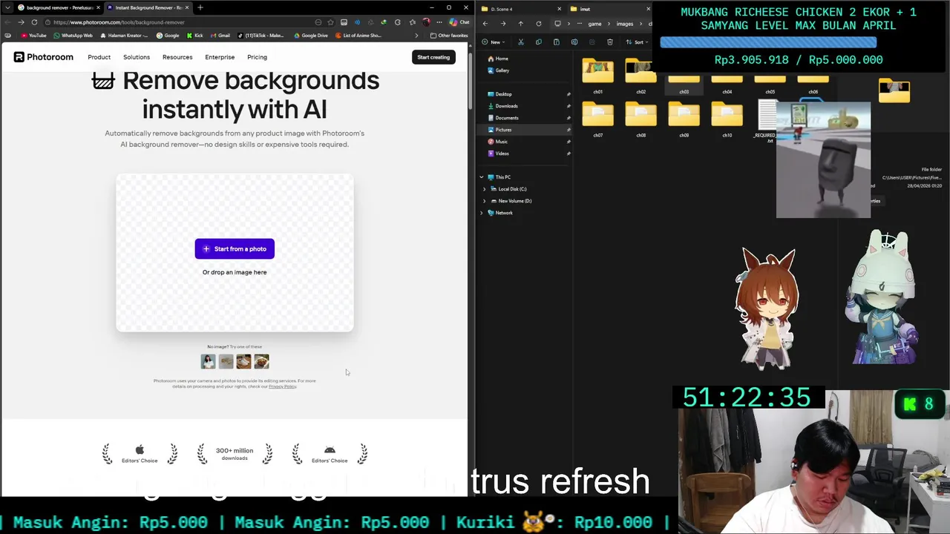Open the TikTok bookmark

pyautogui.click(x=261, y=36)
